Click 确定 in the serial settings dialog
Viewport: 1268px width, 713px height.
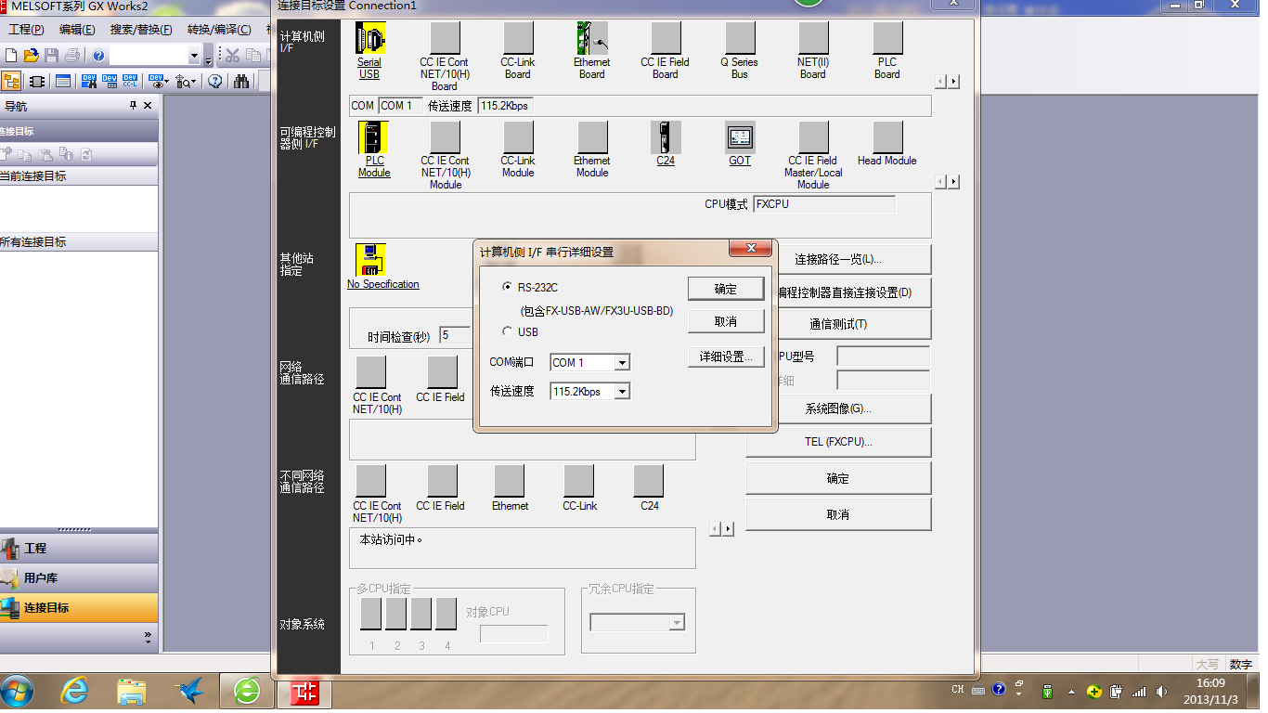click(x=726, y=289)
